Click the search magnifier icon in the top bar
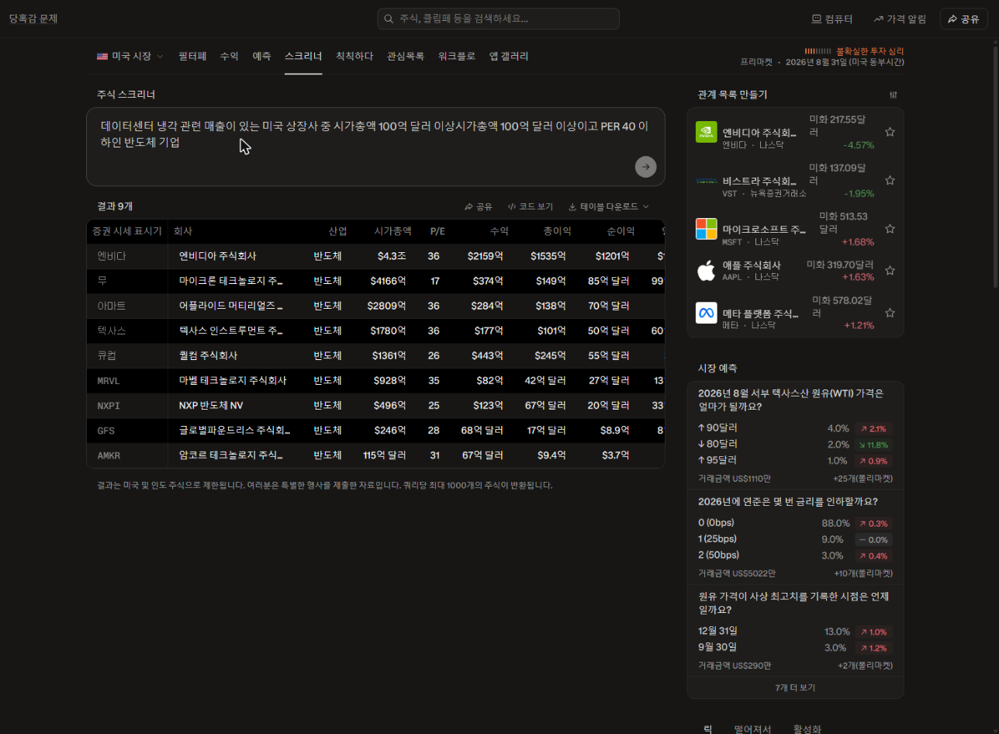 pos(389,19)
